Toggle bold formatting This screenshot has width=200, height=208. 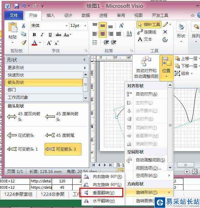[x=34, y=35]
